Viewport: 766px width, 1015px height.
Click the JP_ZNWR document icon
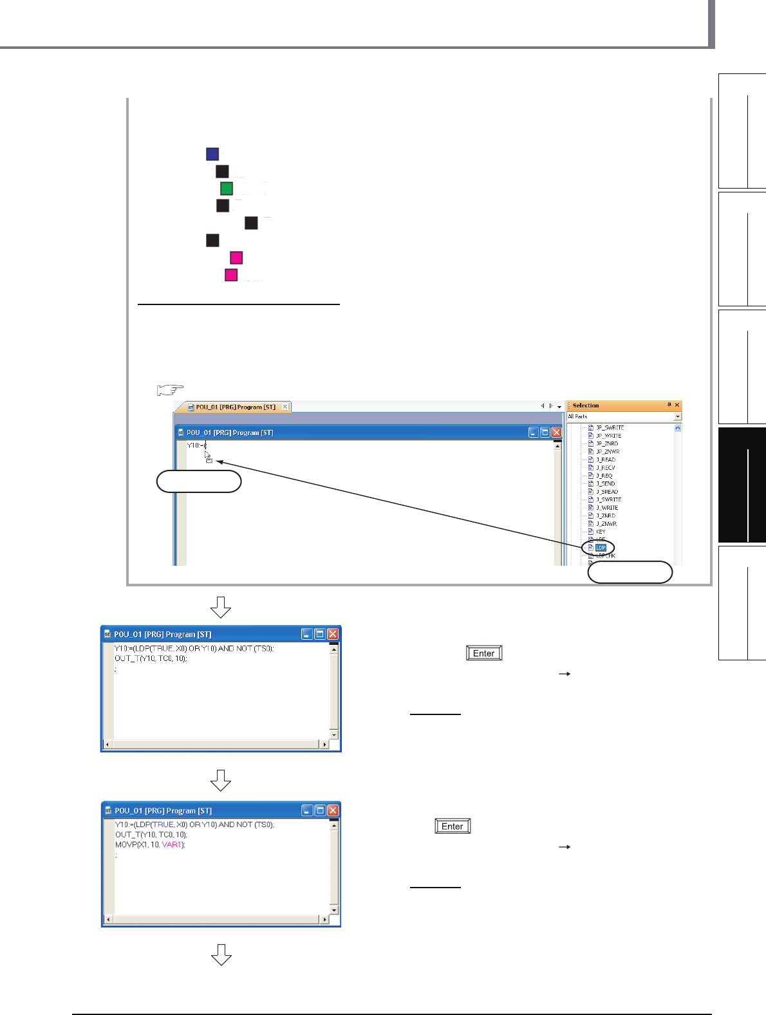(x=591, y=451)
